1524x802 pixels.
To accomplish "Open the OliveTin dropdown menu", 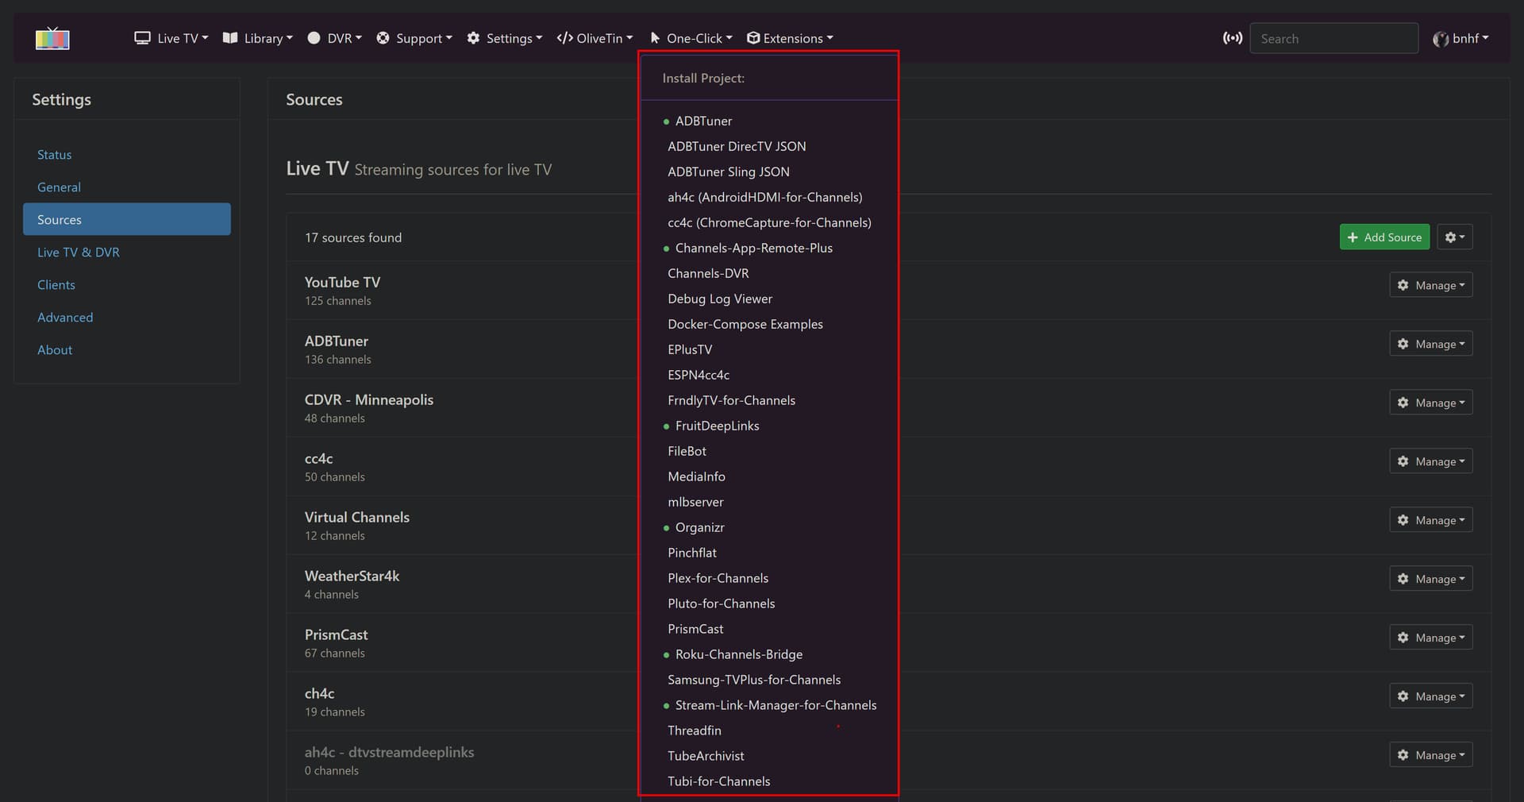I will pyautogui.click(x=595, y=38).
